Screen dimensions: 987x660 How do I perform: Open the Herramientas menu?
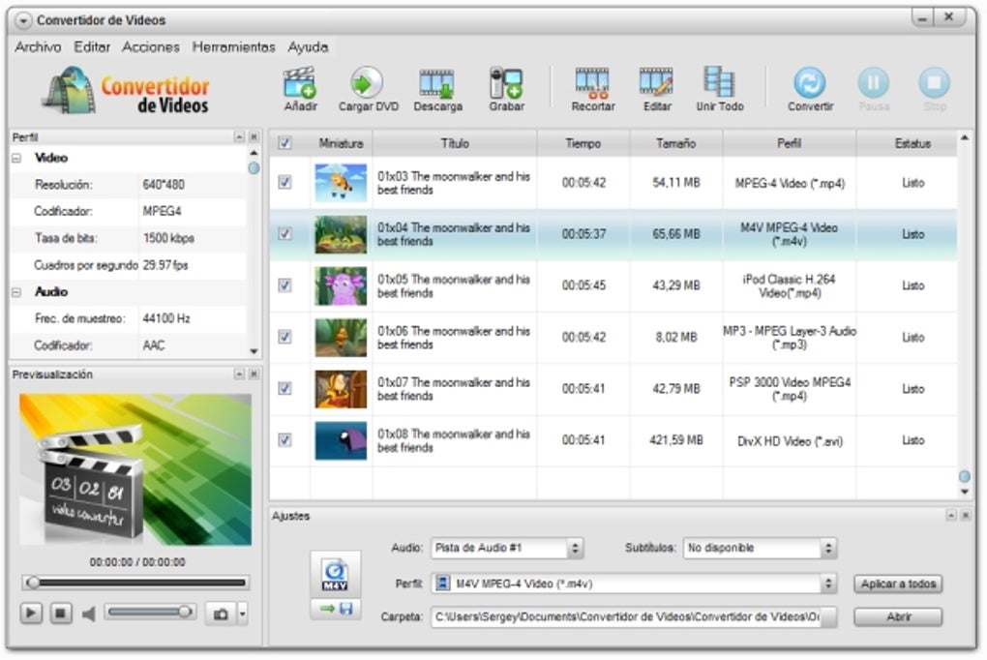click(233, 47)
